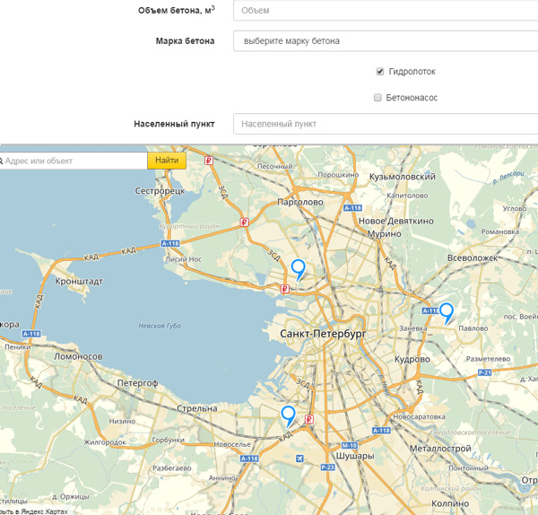The height and width of the screenshot is (515, 538).
Task: Open the Марка бетона dropdown
Action: [x=386, y=41]
